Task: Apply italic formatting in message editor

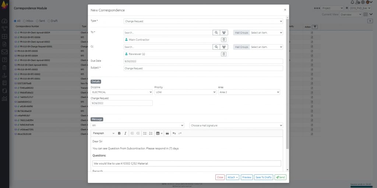Action: (x=125, y=133)
